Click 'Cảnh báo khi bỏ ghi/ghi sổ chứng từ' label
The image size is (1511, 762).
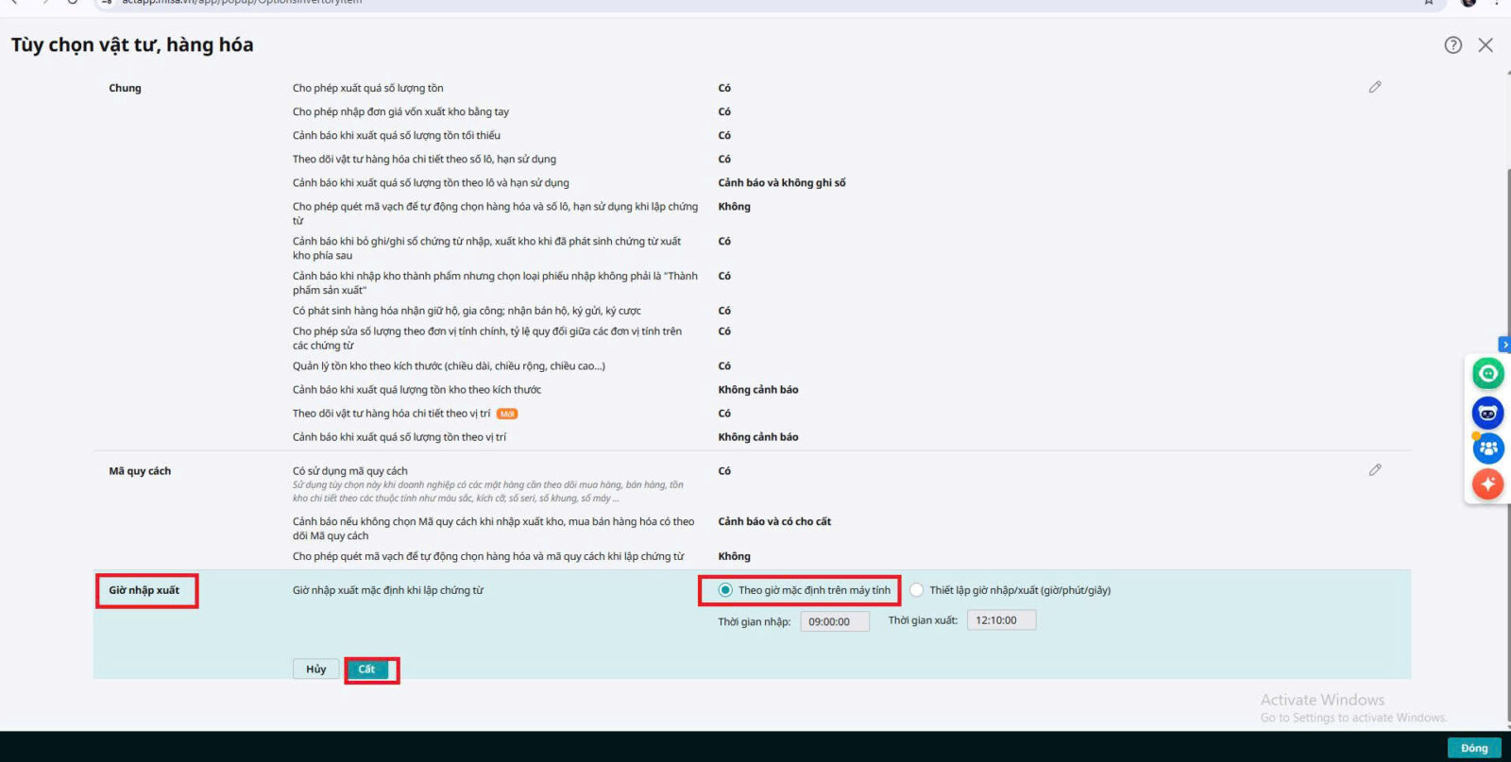[x=487, y=248]
